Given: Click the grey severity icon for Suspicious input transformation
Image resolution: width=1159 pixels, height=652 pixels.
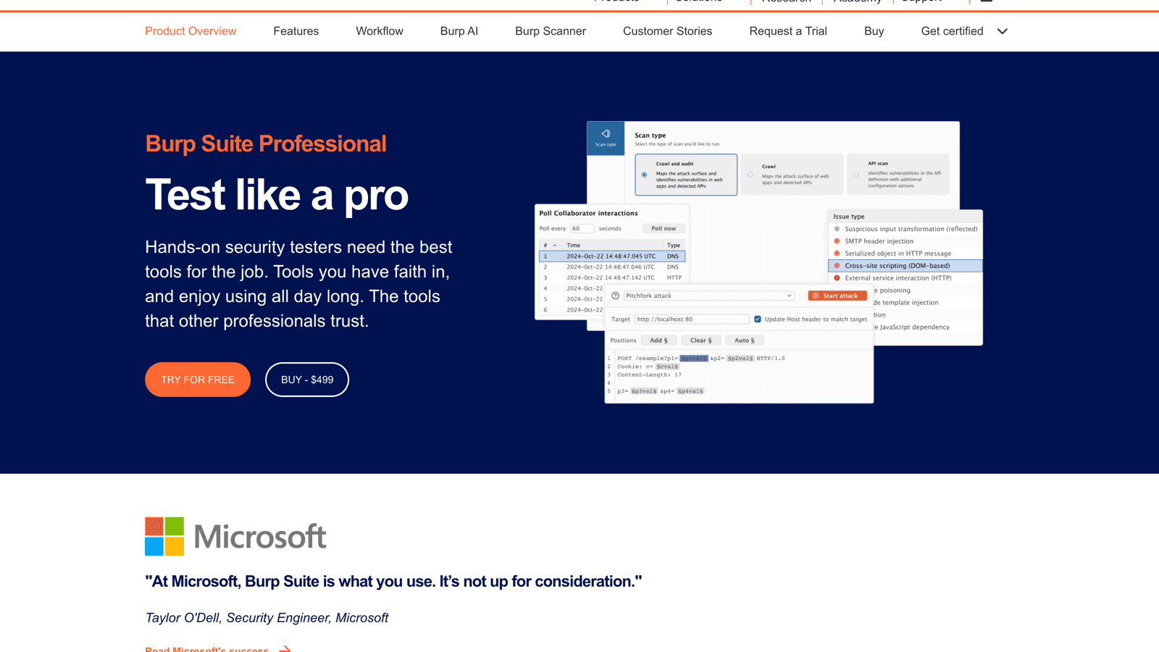Looking at the screenshot, I should pos(837,229).
